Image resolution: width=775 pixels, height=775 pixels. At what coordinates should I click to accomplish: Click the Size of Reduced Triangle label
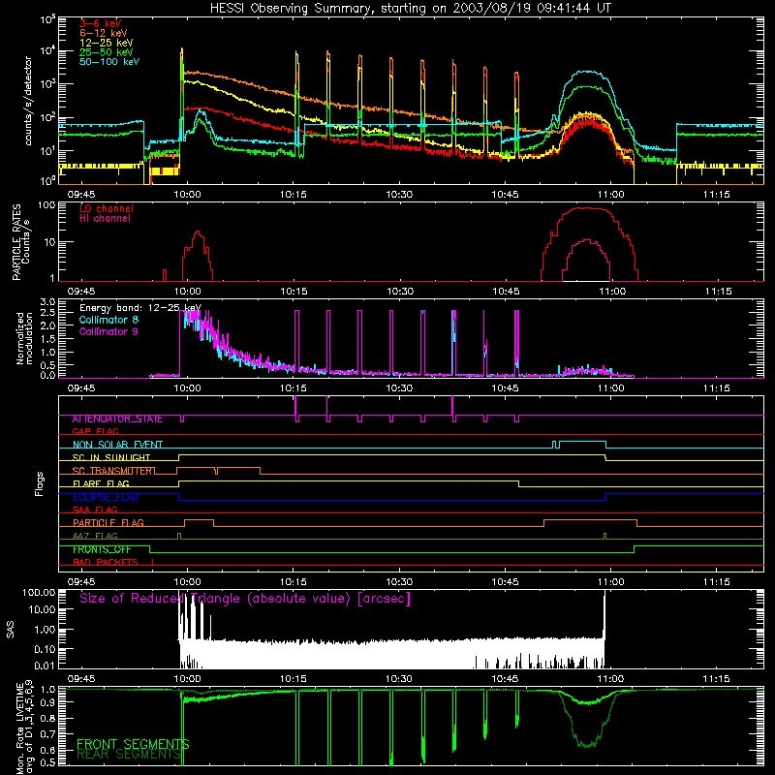(245, 599)
